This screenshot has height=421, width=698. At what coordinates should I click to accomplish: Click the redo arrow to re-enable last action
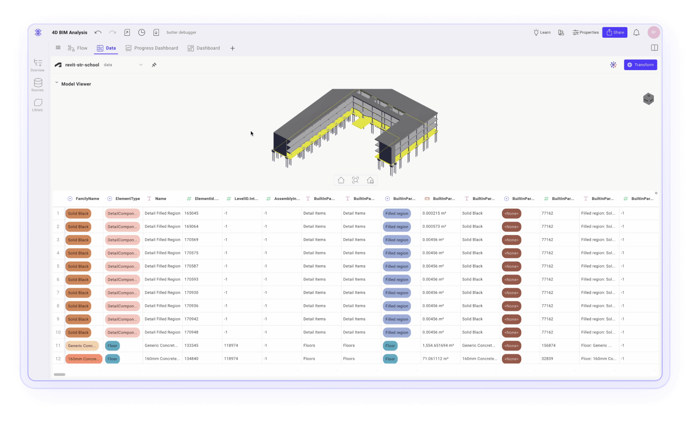point(112,32)
